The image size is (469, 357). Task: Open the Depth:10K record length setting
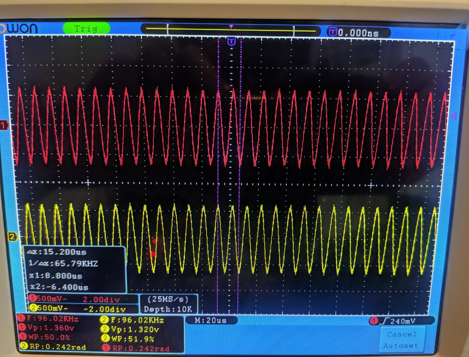[168, 309]
